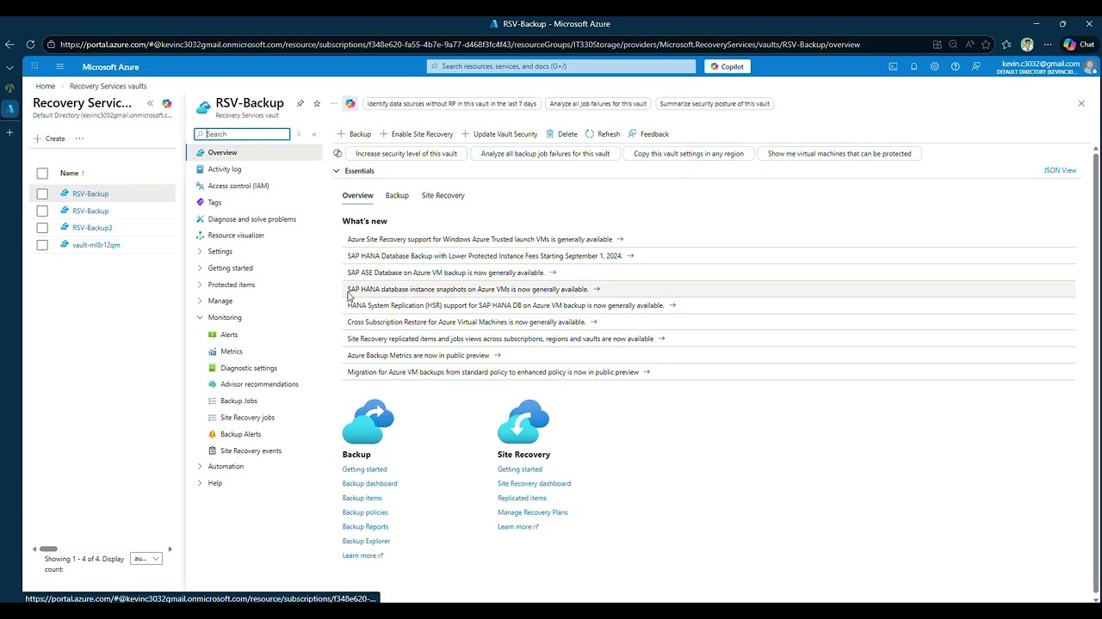Image resolution: width=1102 pixels, height=619 pixels.
Task: Switch to the Site Recovery tab
Action: (443, 195)
